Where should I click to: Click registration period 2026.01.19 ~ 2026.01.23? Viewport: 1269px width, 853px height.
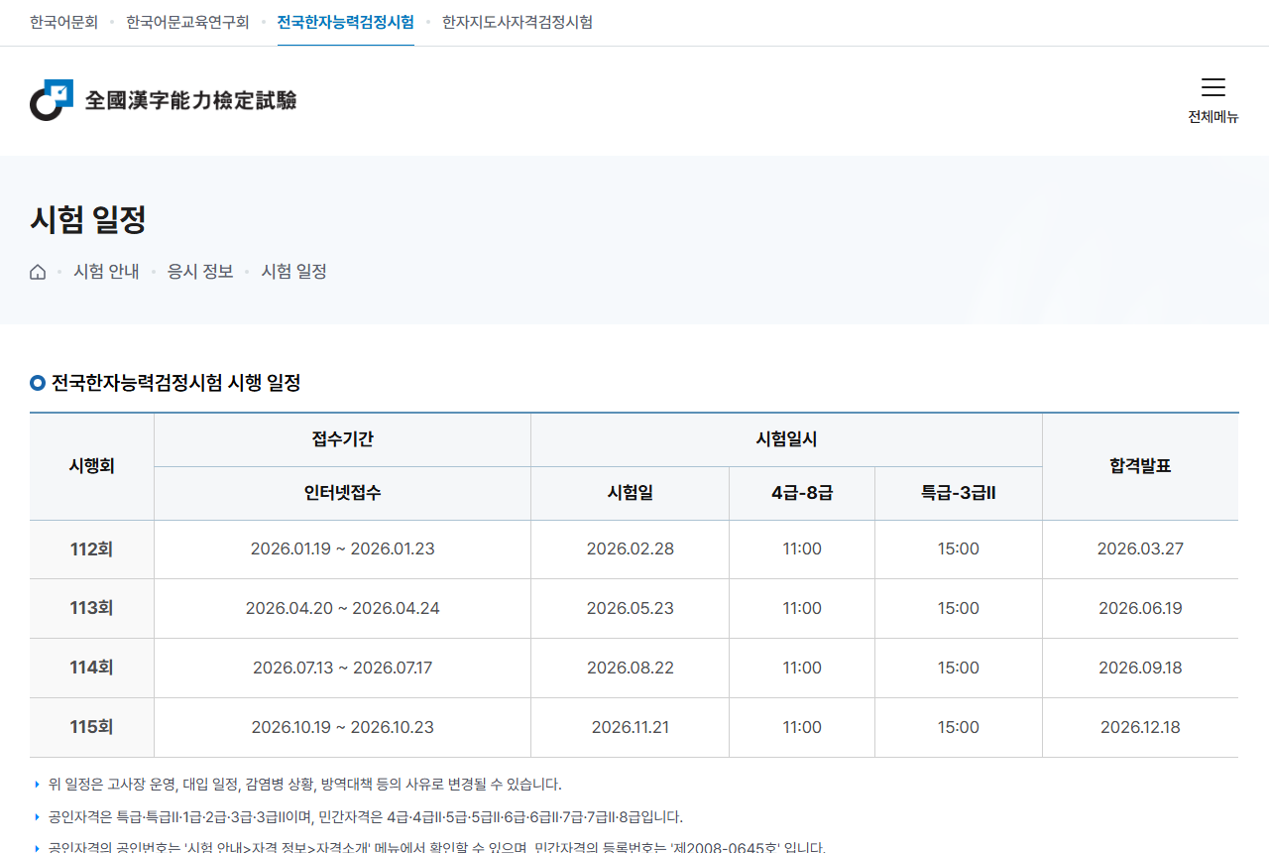(343, 549)
